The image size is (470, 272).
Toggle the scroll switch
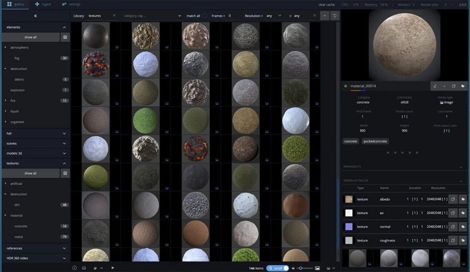[x=278, y=268]
